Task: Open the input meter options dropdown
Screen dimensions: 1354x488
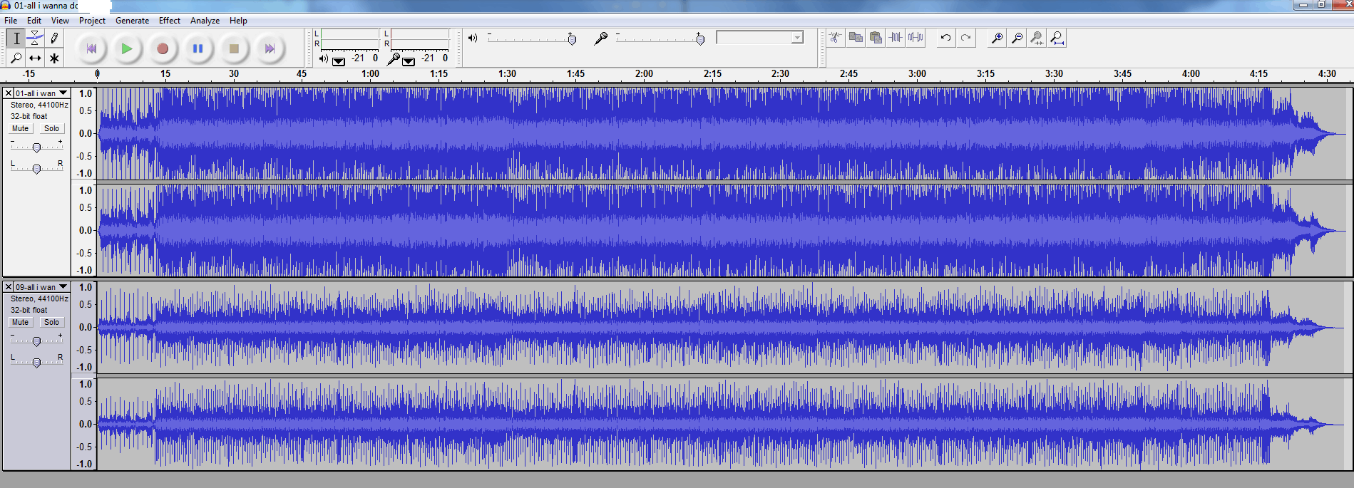Action: [x=409, y=61]
